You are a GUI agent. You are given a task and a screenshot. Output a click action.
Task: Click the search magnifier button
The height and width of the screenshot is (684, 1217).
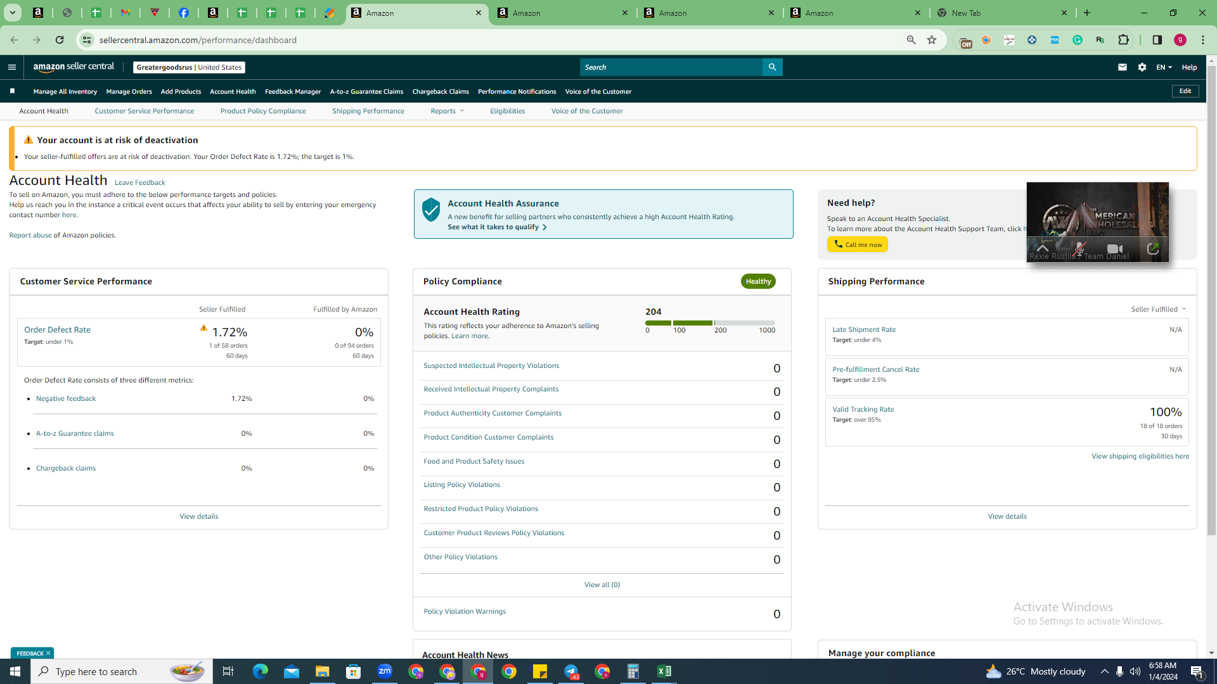point(772,67)
